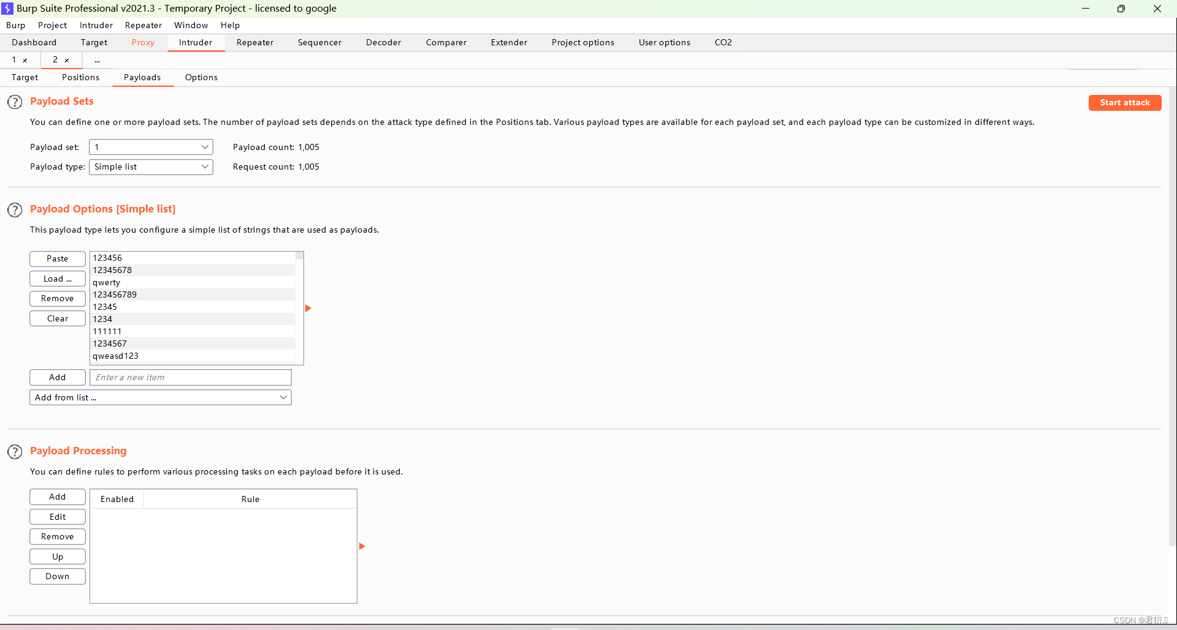Switch to the Dashboard tab
Screen dimensions: 1177x630
[x=34, y=42]
